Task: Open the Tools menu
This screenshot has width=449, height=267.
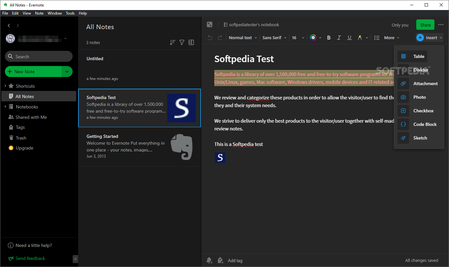Action: (x=70, y=13)
